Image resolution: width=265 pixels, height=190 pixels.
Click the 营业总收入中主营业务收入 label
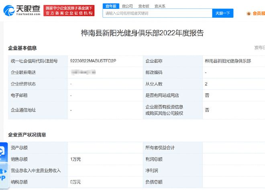click(36, 171)
